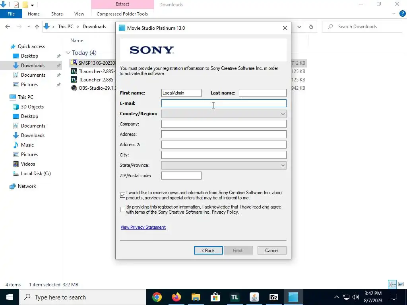Open 7-Zip taskbar icon
The height and width of the screenshot is (305, 407).
tap(273, 297)
